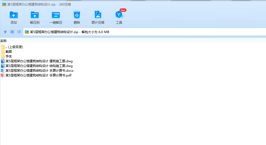Image resolution: width=266 pixels, height=145 pixels.
Task: Click the folder icon of 上级目录
Action: click(3, 47)
